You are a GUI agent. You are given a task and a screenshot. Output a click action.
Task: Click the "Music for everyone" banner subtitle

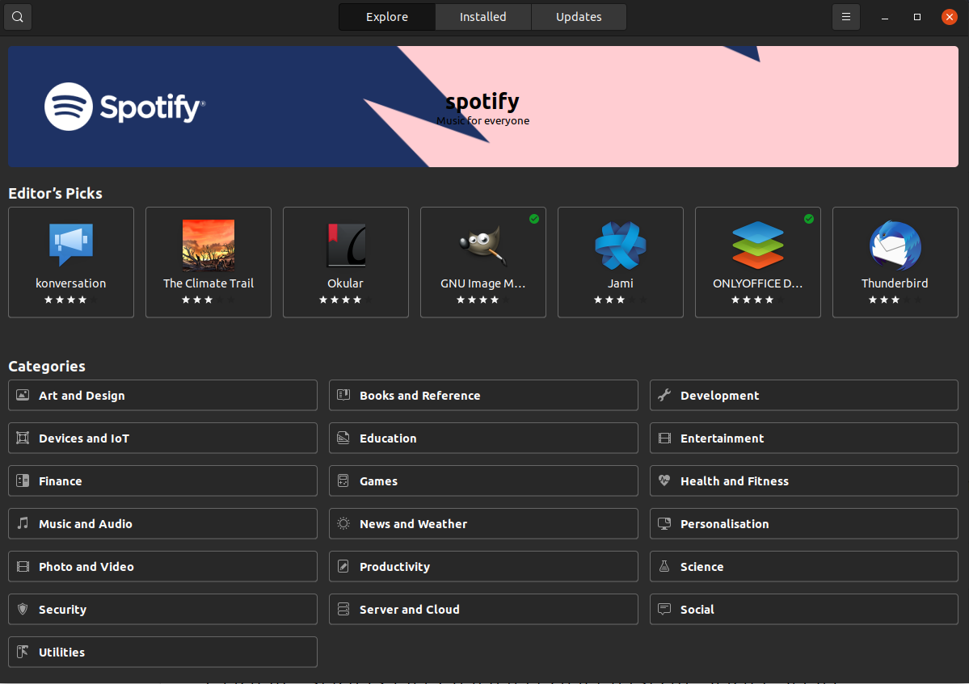coord(482,120)
